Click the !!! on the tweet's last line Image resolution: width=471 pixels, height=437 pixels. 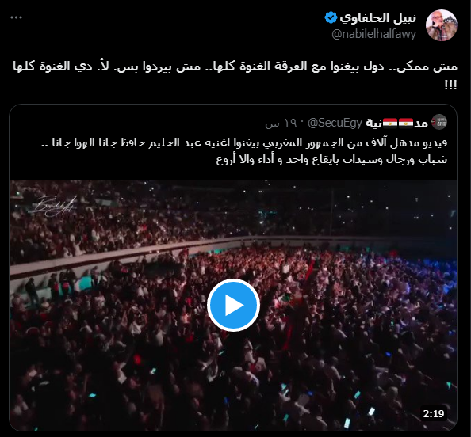pyautogui.click(x=451, y=85)
